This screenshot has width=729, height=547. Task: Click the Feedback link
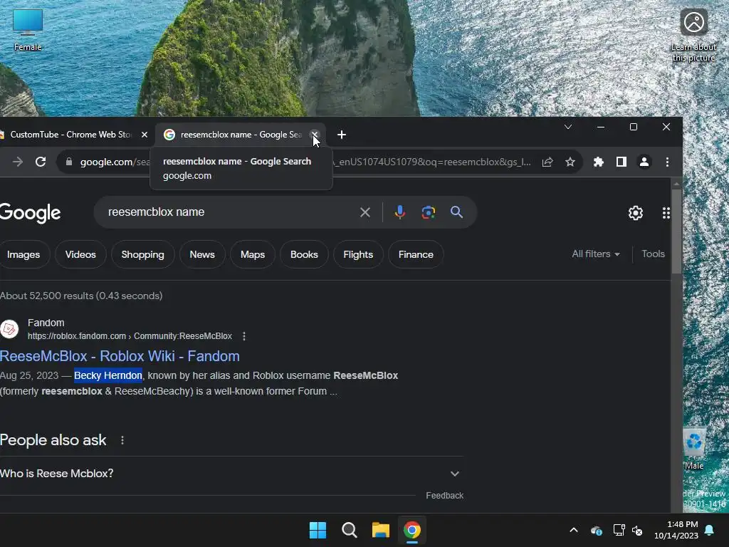(444, 496)
